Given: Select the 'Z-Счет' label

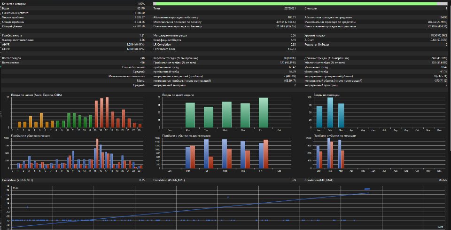Looking at the screenshot, I should tap(310, 40).
